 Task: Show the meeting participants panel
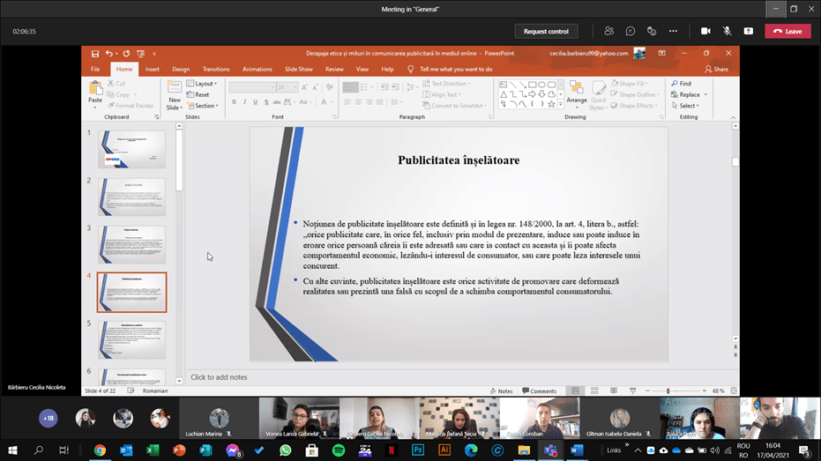tap(609, 31)
